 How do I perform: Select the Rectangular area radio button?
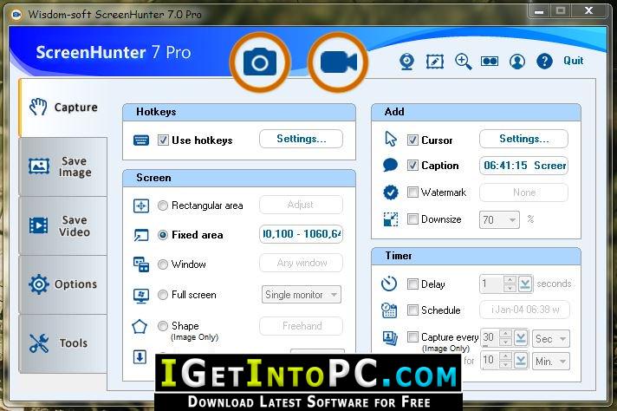pyautogui.click(x=163, y=205)
